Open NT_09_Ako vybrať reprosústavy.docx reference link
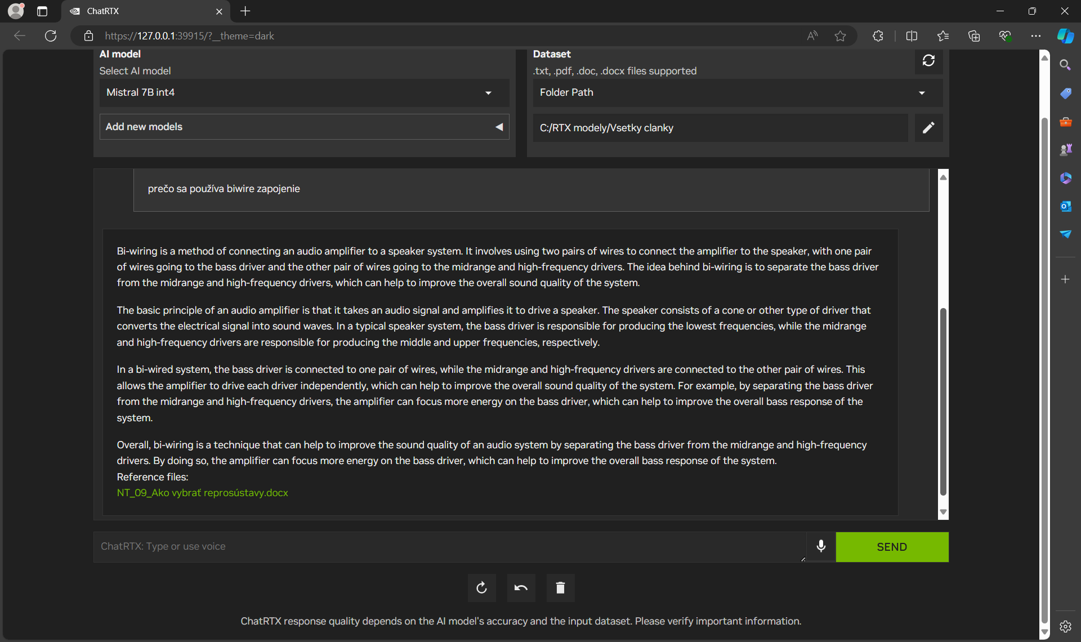Image resolution: width=1081 pixels, height=642 pixels. click(x=202, y=493)
